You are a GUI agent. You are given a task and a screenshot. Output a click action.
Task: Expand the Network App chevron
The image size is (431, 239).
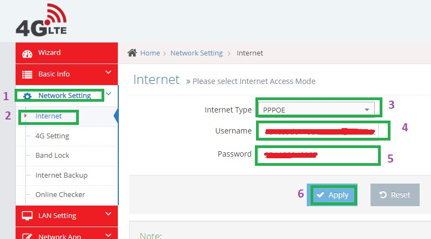coord(108,234)
